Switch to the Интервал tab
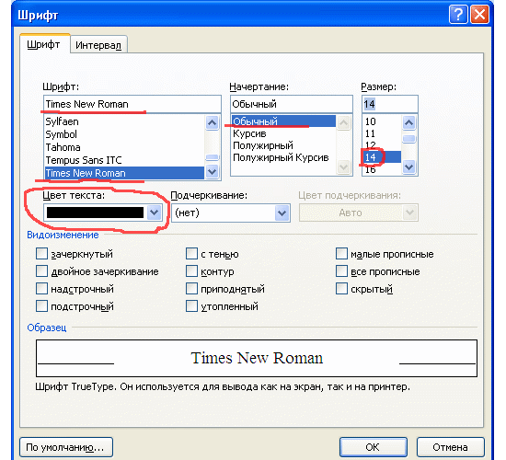This screenshot has width=506, height=460. coord(98,45)
